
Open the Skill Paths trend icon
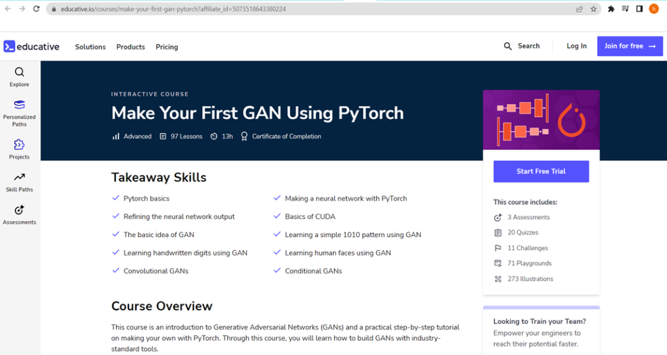[x=19, y=177]
